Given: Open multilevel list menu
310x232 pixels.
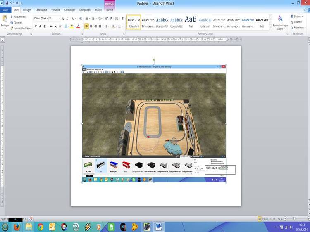Looking at the screenshot, I should (100, 19).
